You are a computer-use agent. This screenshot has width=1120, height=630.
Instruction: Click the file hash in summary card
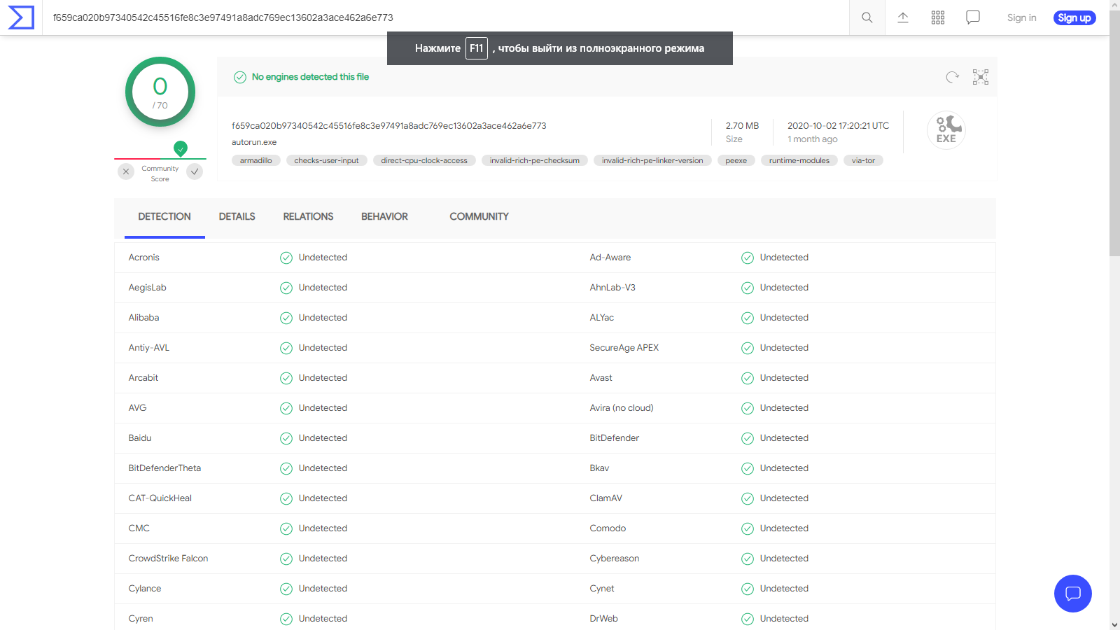[389, 126]
